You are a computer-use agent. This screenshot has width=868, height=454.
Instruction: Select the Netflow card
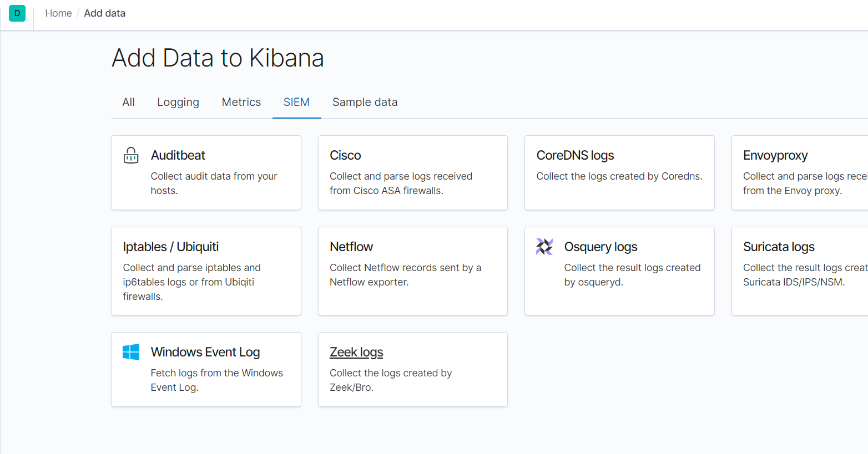[412, 271]
